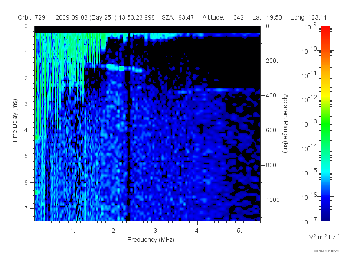Click time delay tick label '5.'
Screen dimensions: 347x260
click(27, 156)
